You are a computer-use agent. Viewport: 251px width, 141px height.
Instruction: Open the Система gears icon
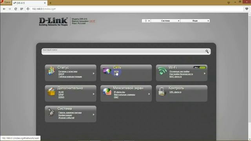(x=51, y=112)
